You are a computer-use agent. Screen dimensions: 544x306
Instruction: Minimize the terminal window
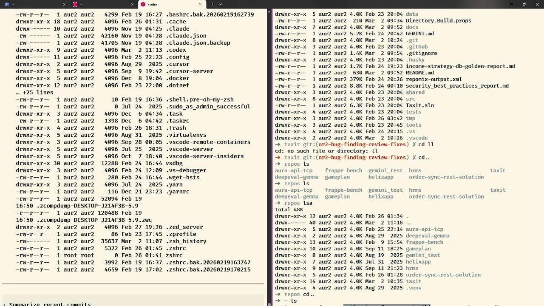pyautogui.click(x=512, y=4)
